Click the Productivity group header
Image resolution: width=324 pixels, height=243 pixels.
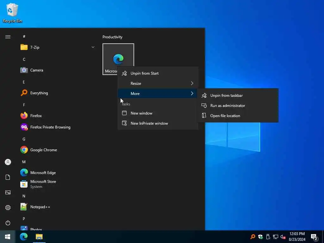112,37
